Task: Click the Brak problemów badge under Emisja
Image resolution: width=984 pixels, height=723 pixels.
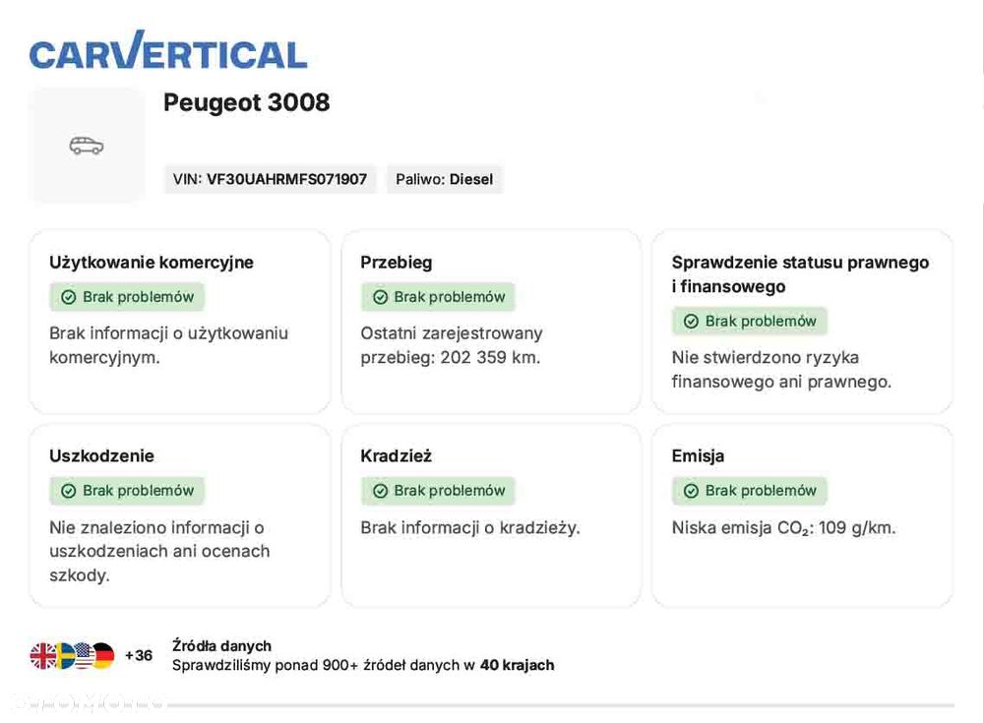Action: click(x=750, y=491)
